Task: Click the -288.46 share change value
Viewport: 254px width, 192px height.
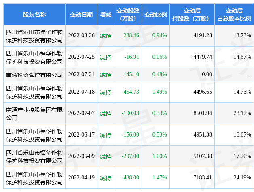Action: [x=130, y=35]
